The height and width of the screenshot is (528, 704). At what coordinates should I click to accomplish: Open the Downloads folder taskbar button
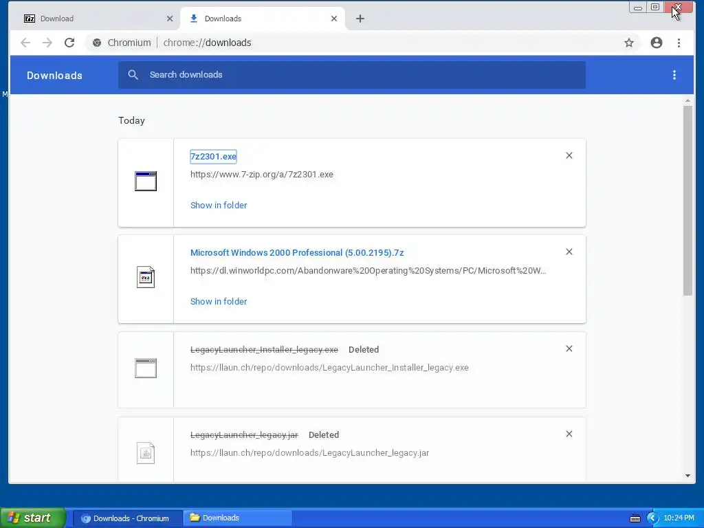237,518
